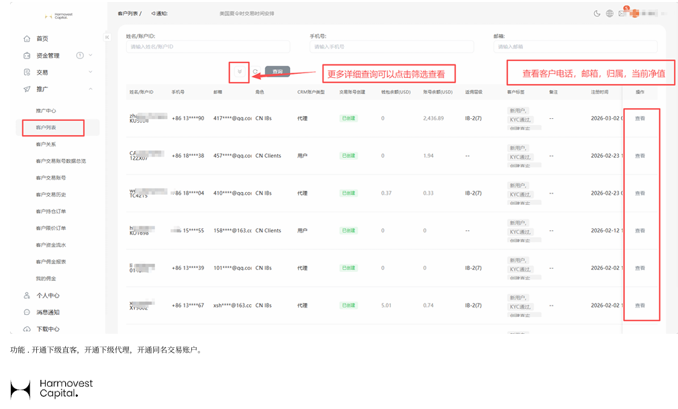Focus the 邮箱 input field
Screen dimensions: 678x409
(x=575, y=47)
